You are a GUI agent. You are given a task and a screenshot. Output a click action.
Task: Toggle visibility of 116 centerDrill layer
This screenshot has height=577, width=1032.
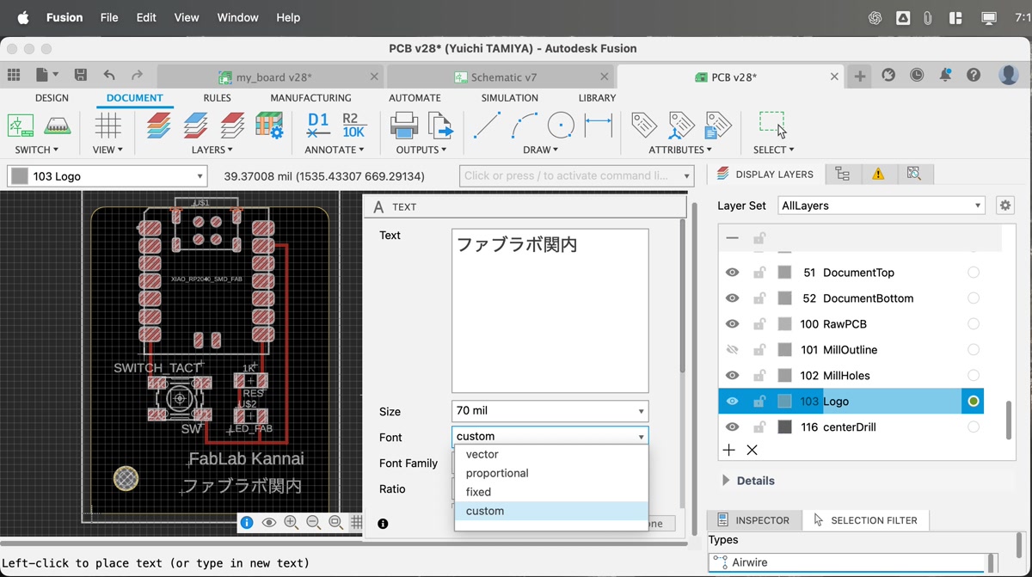click(732, 427)
